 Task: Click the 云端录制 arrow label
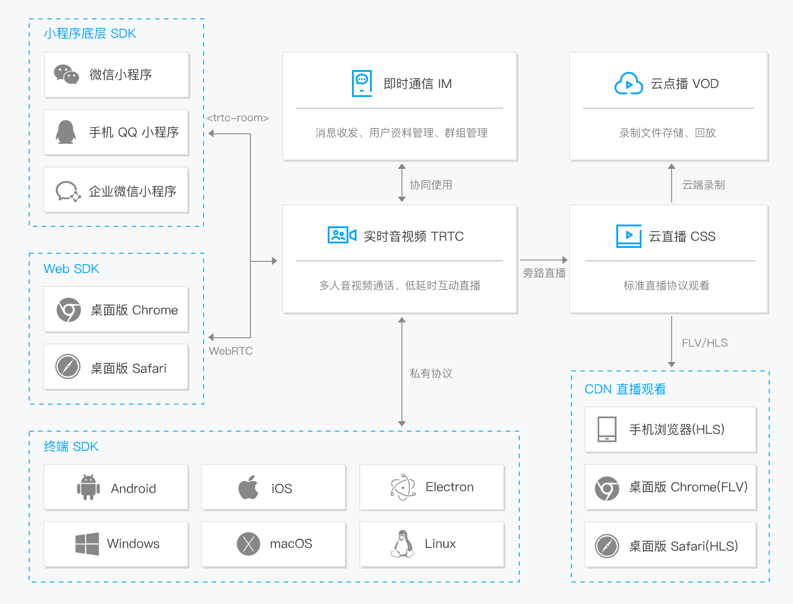703,185
